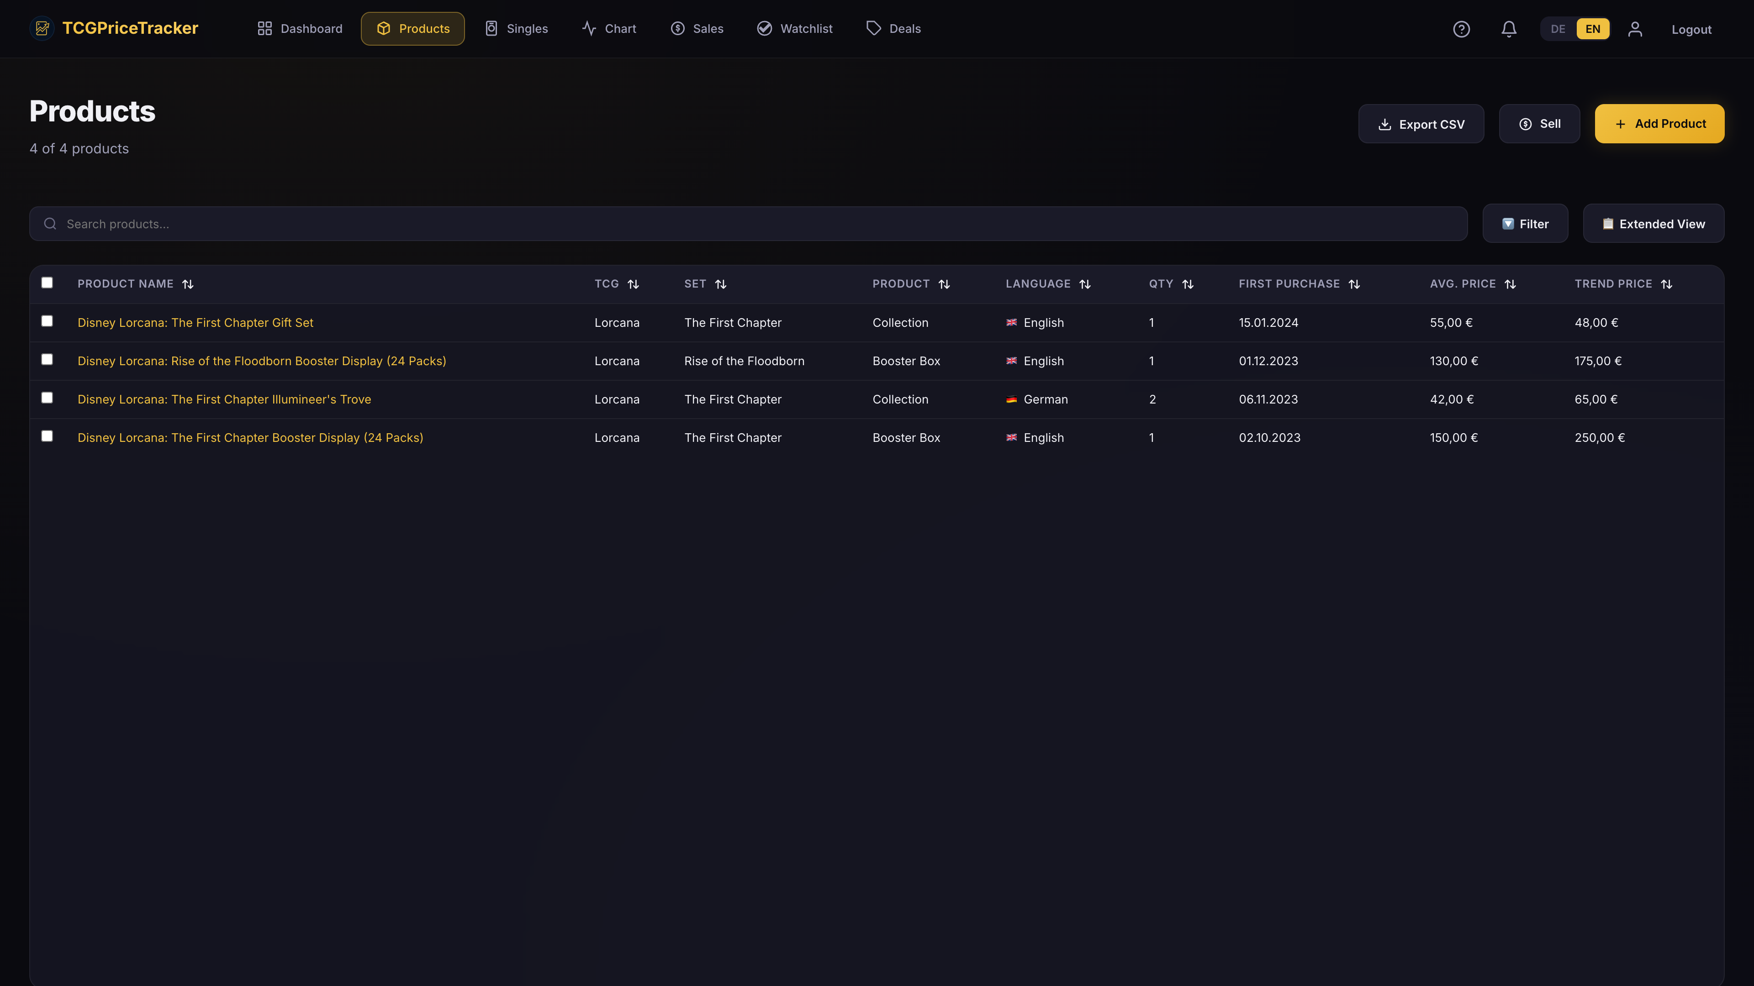Open the Singles tab
Screen dimensions: 1754x986
[x=516, y=29]
